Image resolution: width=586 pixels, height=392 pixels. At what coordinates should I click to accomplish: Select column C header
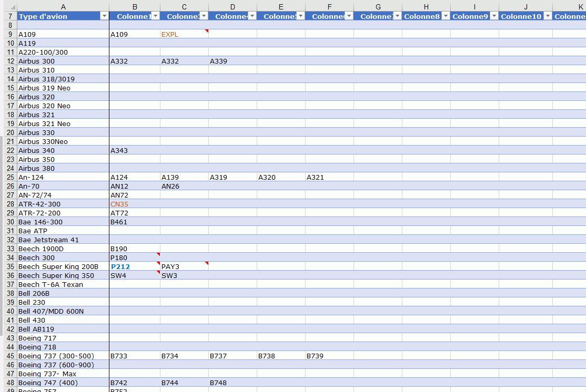click(x=184, y=7)
